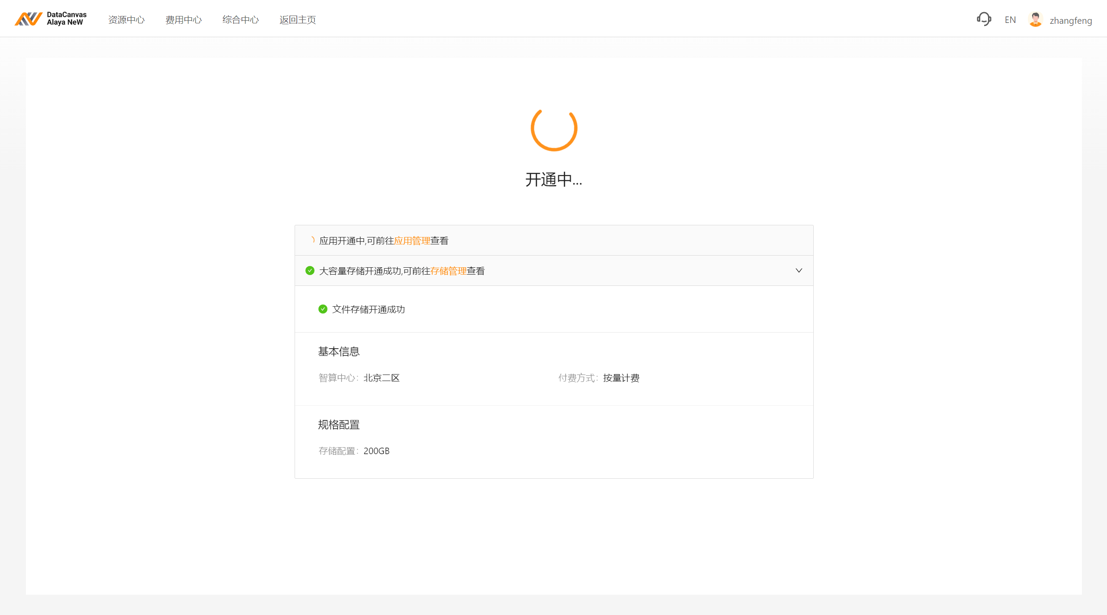This screenshot has height=615, width=1107.
Task: Collapse the 大容量存储 panel with the chevron
Action: pos(799,271)
